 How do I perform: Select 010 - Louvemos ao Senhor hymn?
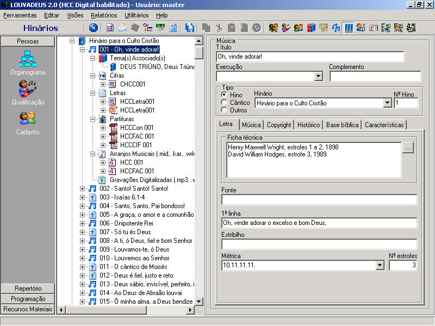pos(134,258)
